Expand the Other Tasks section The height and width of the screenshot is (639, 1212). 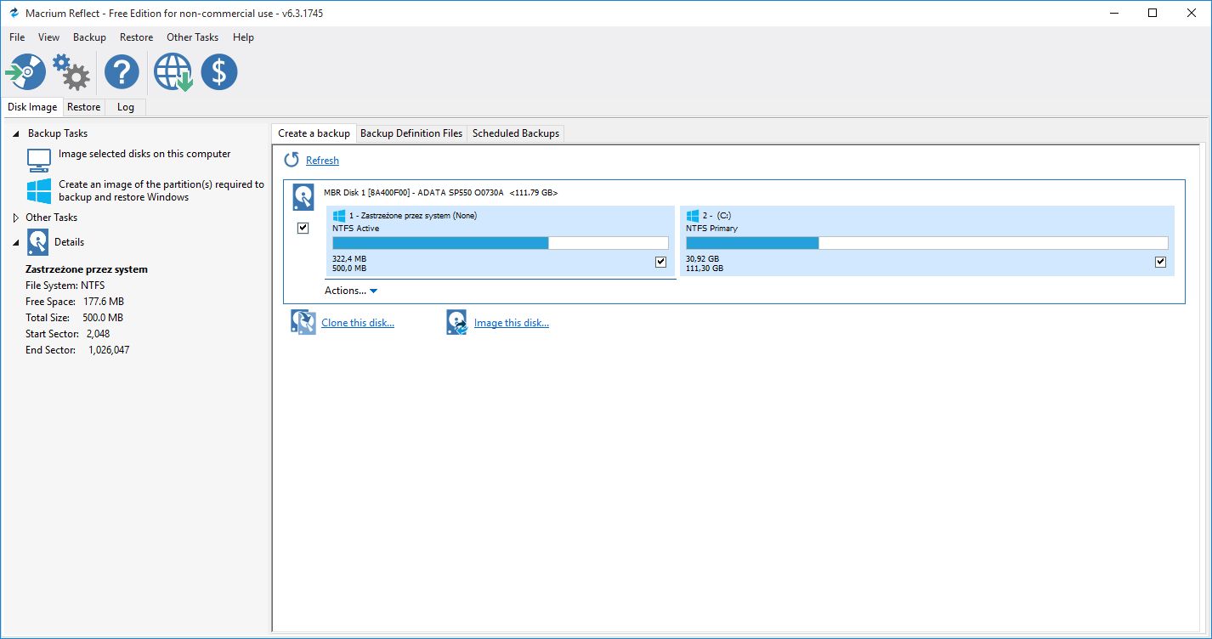(x=16, y=218)
